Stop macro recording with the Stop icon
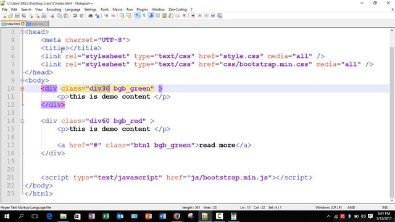 [x=199, y=15]
